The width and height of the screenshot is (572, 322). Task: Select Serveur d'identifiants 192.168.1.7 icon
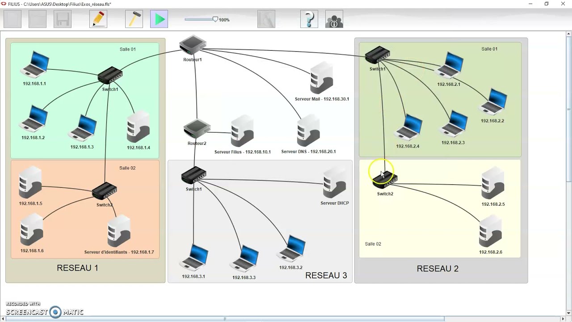click(119, 231)
